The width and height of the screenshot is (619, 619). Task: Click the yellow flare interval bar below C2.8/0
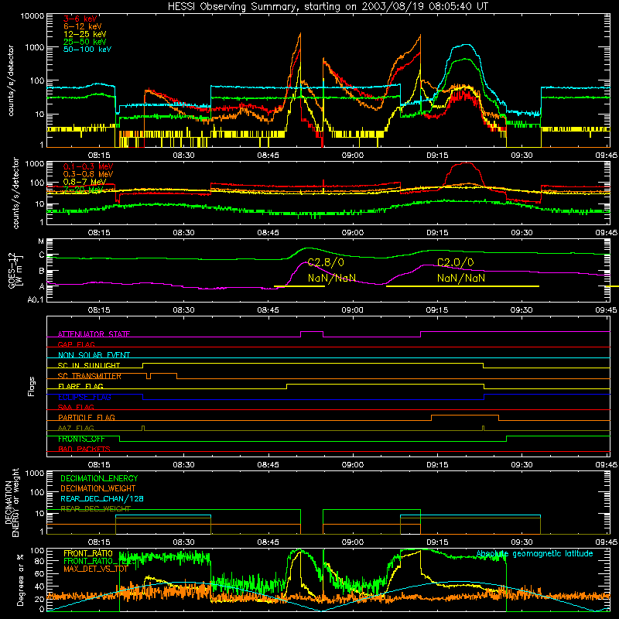[x=299, y=286]
